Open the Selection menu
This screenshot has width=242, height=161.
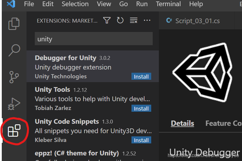pyautogui.click(x=75, y=4)
